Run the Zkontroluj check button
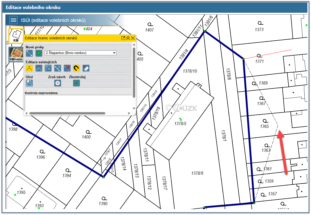The image size is (311, 215). click(76, 83)
